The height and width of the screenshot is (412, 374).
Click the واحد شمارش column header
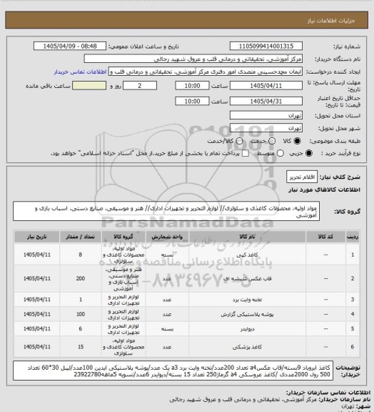(167, 237)
